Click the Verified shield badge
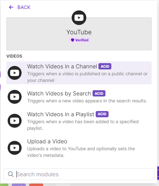This screenshot has height=186, width=159. pos(80,40)
